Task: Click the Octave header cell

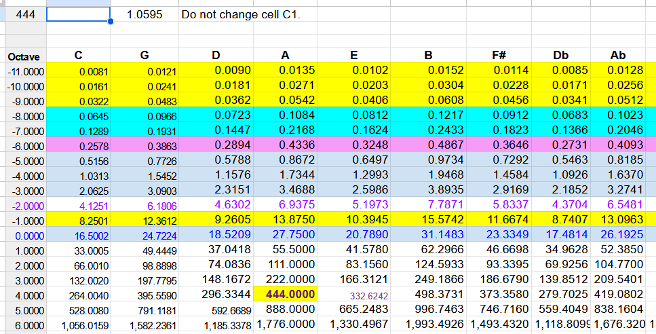Action: click(23, 56)
